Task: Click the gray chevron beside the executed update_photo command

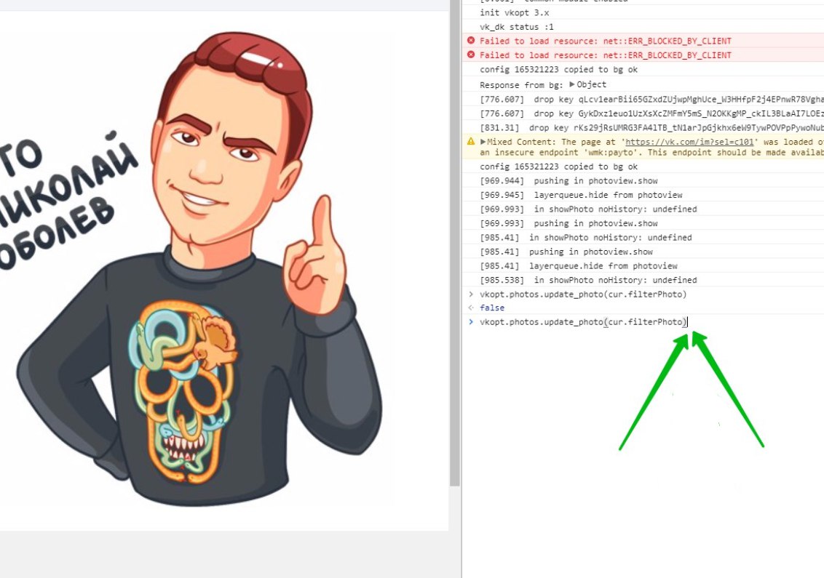Action: [471, 294]
